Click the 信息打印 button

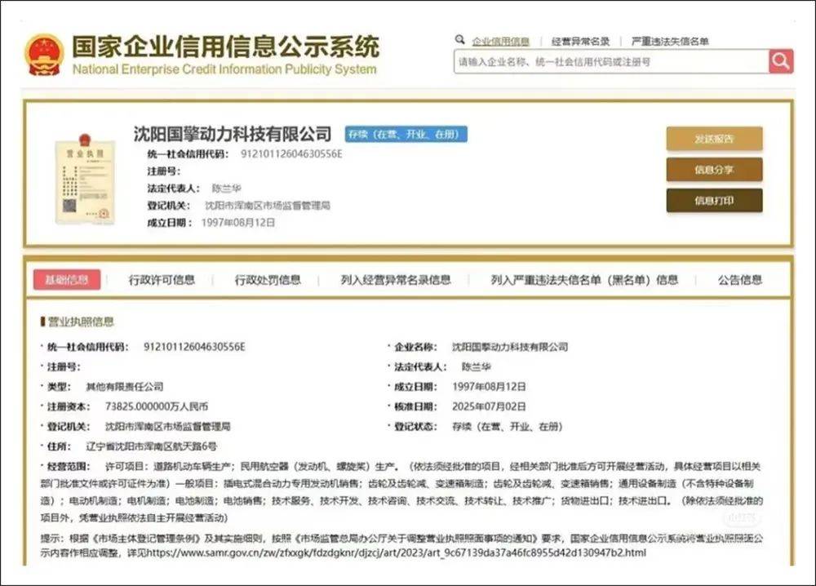[715, 201]
